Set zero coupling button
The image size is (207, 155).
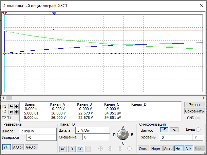(72, 149)
